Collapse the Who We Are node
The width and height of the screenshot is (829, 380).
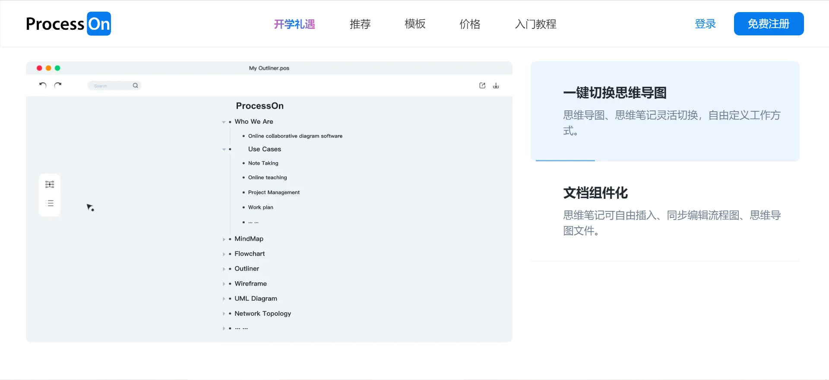click(224, 122)
